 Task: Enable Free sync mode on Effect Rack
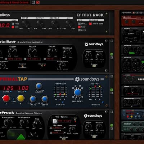point(13,24)
